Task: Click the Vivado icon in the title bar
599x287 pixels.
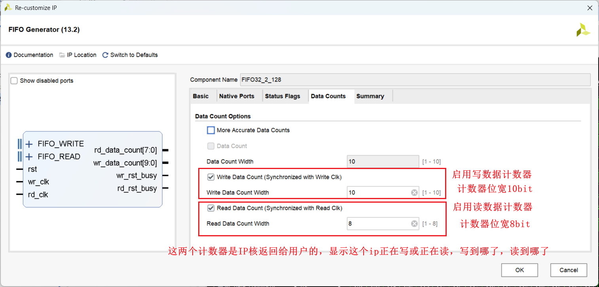Action: click(x=8, y=8)
